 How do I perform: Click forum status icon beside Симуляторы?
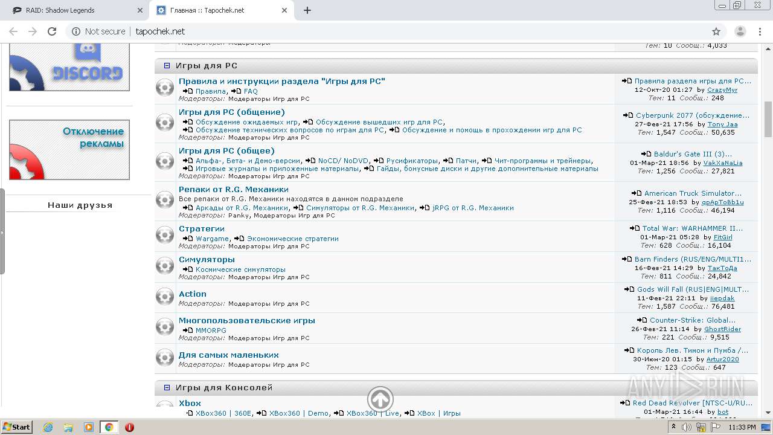pos(165,266)
